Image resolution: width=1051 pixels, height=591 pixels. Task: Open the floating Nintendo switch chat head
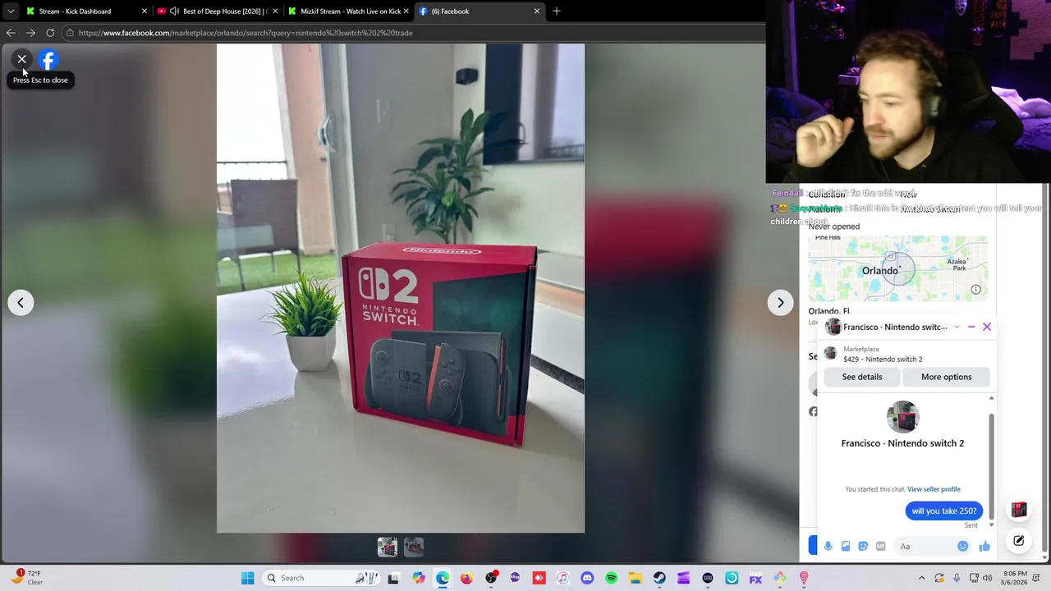pyautogui.click(x=1019, y=510)
